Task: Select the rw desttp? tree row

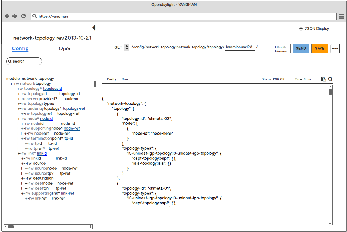Action: pyautogui.click(x=45, y=188)
